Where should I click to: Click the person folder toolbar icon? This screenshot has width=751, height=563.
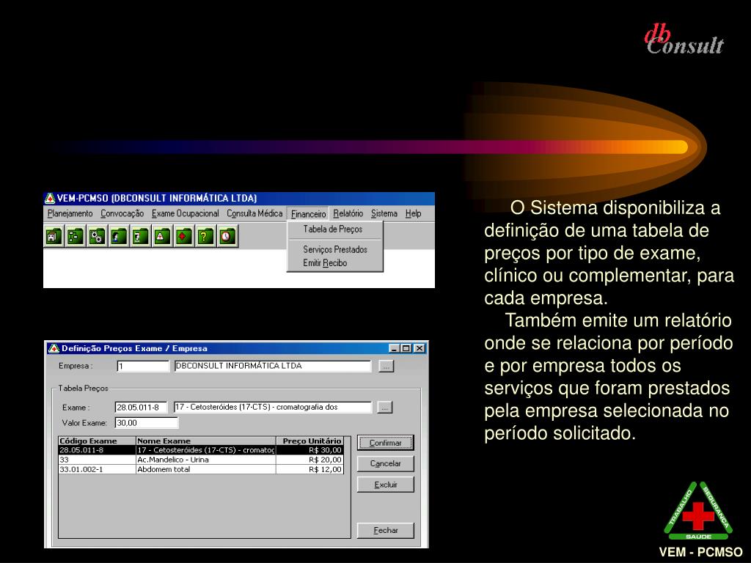pyautogui.click(x=119, y=236)
